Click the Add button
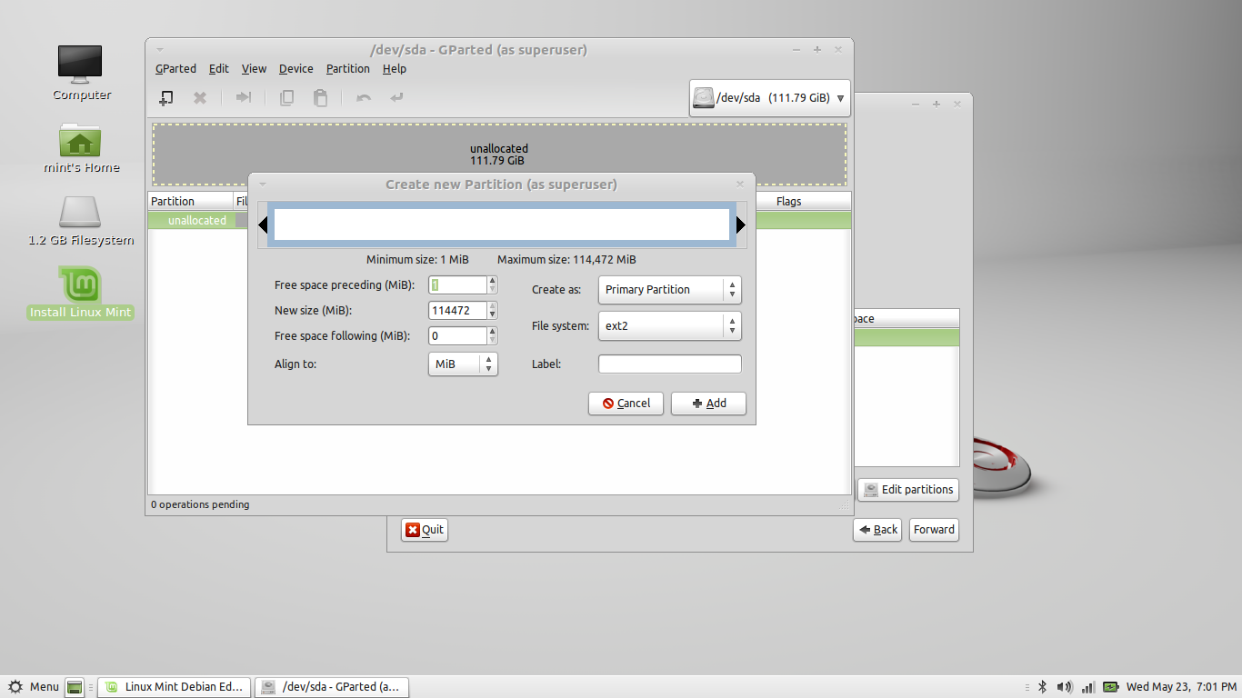 708,404
